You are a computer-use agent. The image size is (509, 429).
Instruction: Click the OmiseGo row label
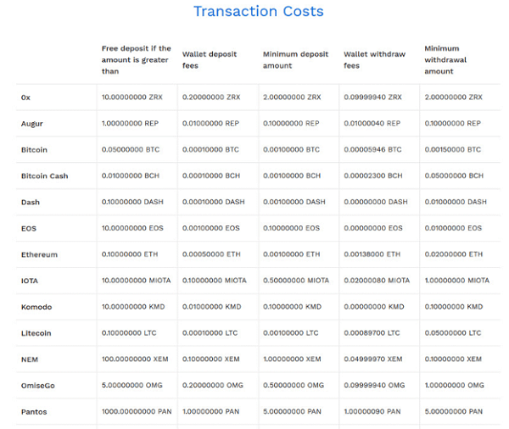pos(37,386)
